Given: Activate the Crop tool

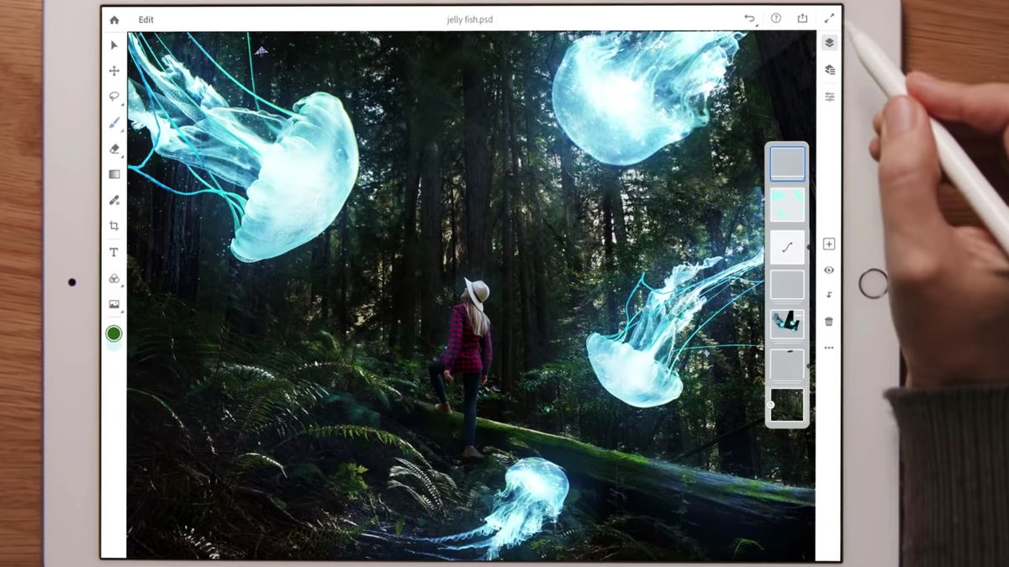Looking at the screenshot, I should click(114, 226).
